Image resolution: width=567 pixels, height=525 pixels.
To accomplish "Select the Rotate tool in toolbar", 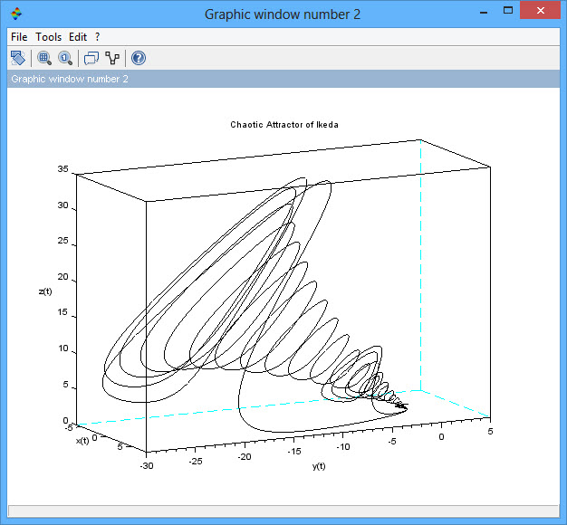I will [x=18, y=58].
